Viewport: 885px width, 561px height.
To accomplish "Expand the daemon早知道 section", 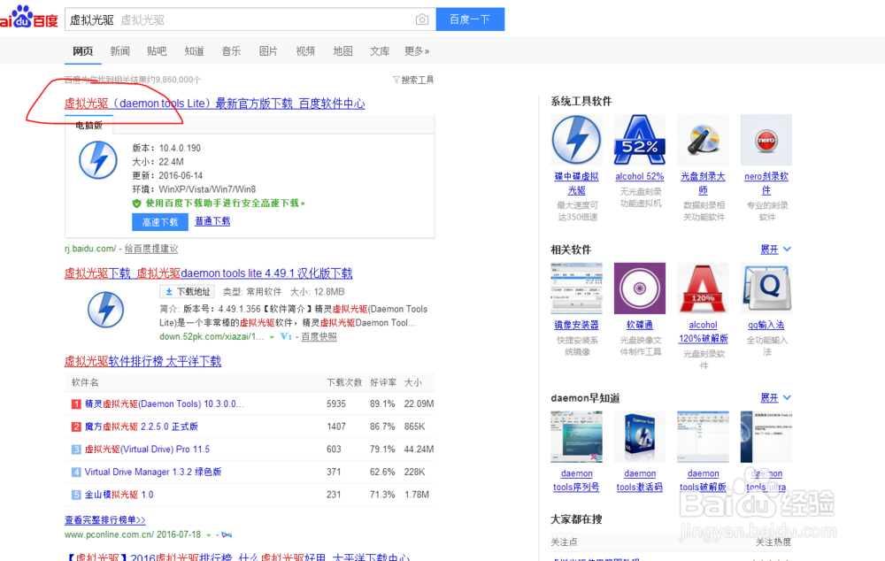I will 775,397.
